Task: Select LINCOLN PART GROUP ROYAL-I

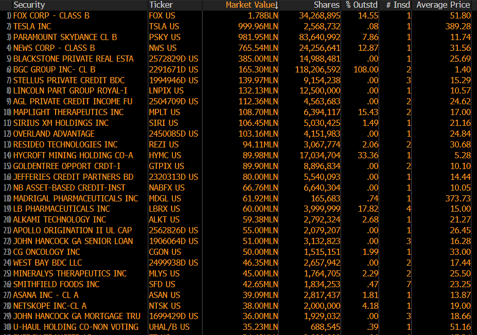Action: coord(70,91)
